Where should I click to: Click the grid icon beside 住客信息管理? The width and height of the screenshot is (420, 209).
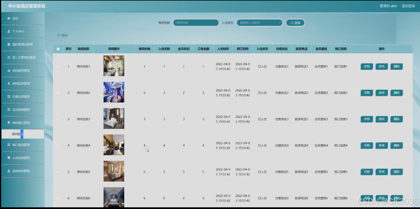[9, 97]
